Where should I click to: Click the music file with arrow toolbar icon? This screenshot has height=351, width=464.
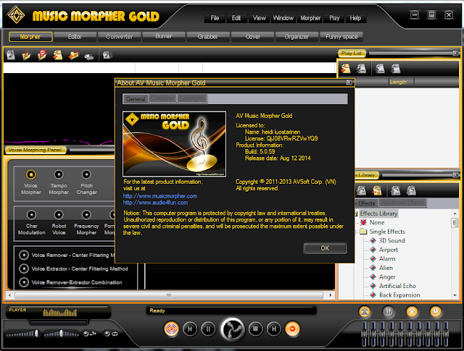(107, 55)
